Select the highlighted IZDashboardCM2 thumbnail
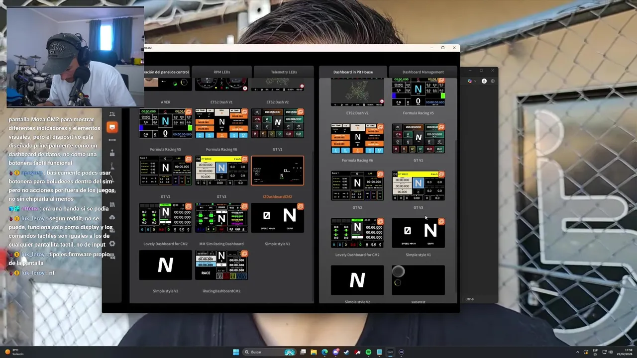 pos(277,171)
